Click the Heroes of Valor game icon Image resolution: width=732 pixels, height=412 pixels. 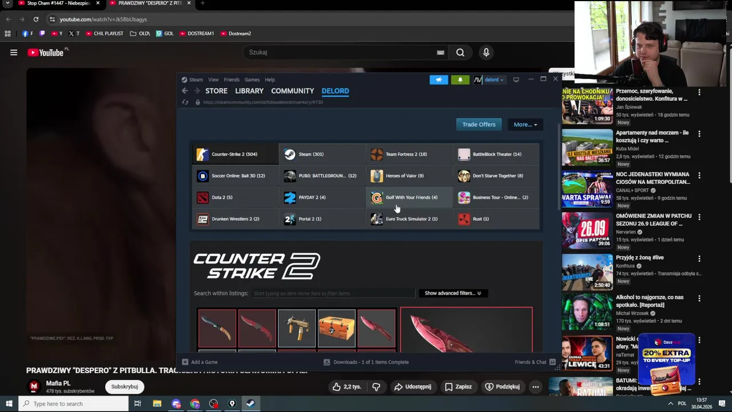click(x=376, y=176)
